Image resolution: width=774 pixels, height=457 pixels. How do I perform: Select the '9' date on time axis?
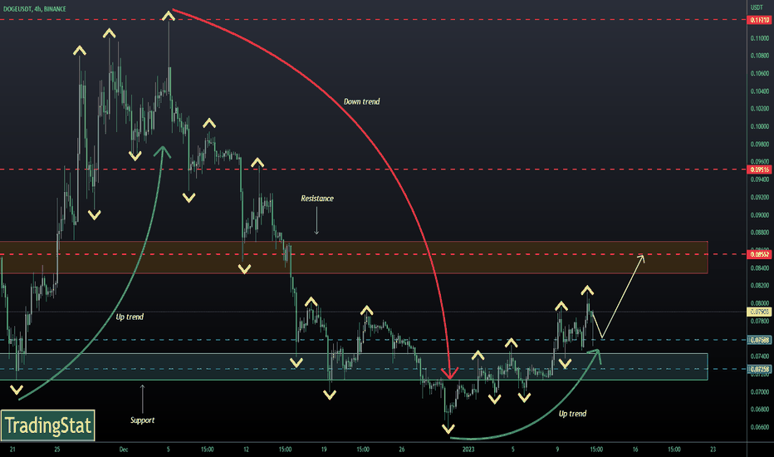tap(557, 449)
